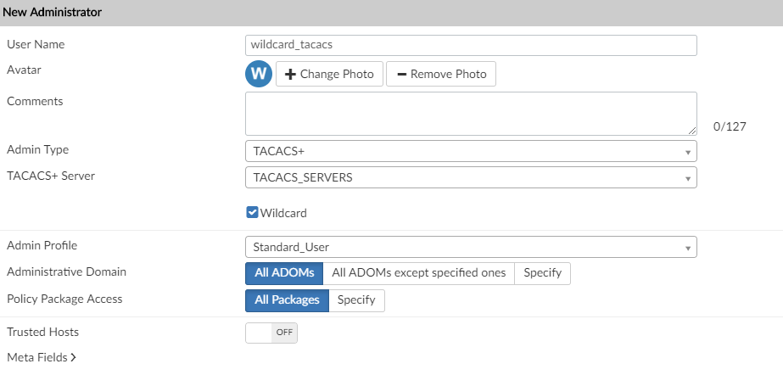Open the TACACS+ Server dropdown
The width and height of the screenshot is (783, 375).
(x=471, y=177)
